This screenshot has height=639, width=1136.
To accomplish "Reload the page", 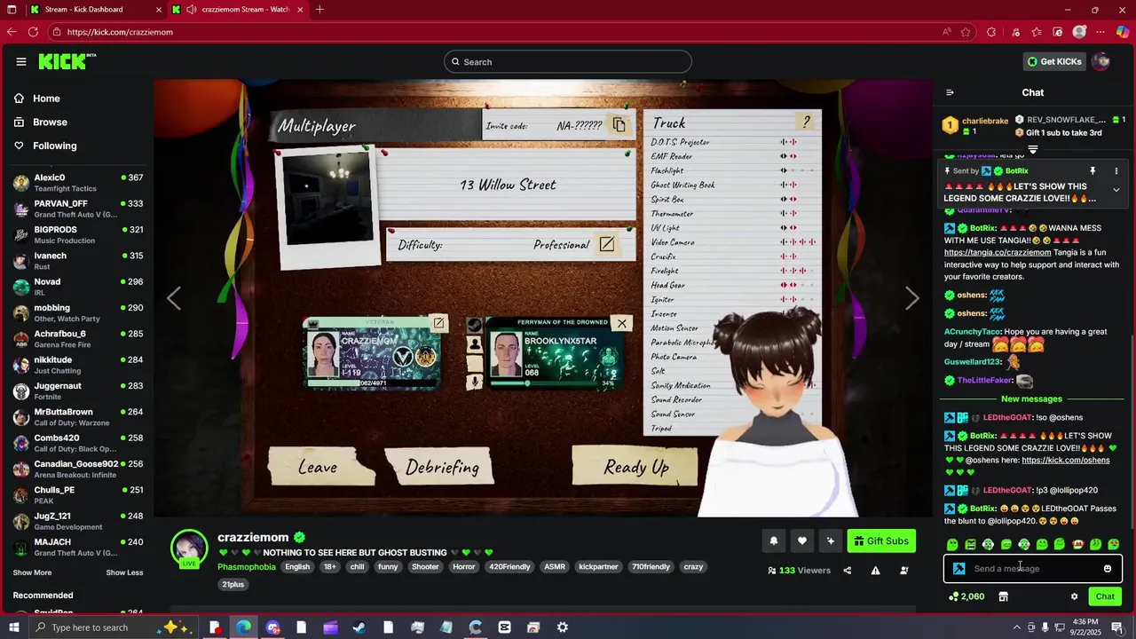I will 33,32.
